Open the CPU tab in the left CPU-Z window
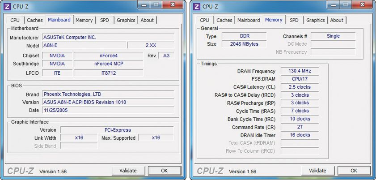376x180 pixels. pyautogui.click(x=15, y=20)
